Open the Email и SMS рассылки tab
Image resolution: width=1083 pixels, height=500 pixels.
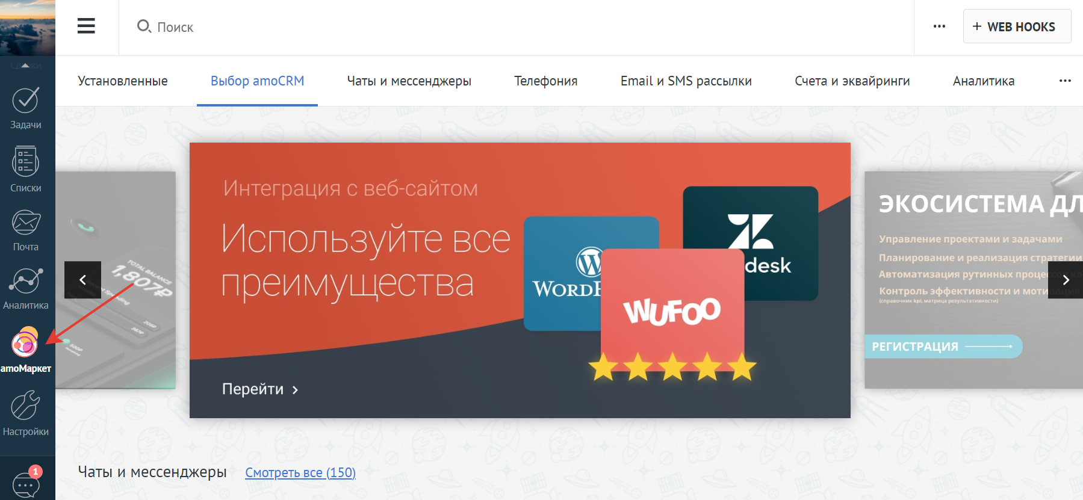686,81
